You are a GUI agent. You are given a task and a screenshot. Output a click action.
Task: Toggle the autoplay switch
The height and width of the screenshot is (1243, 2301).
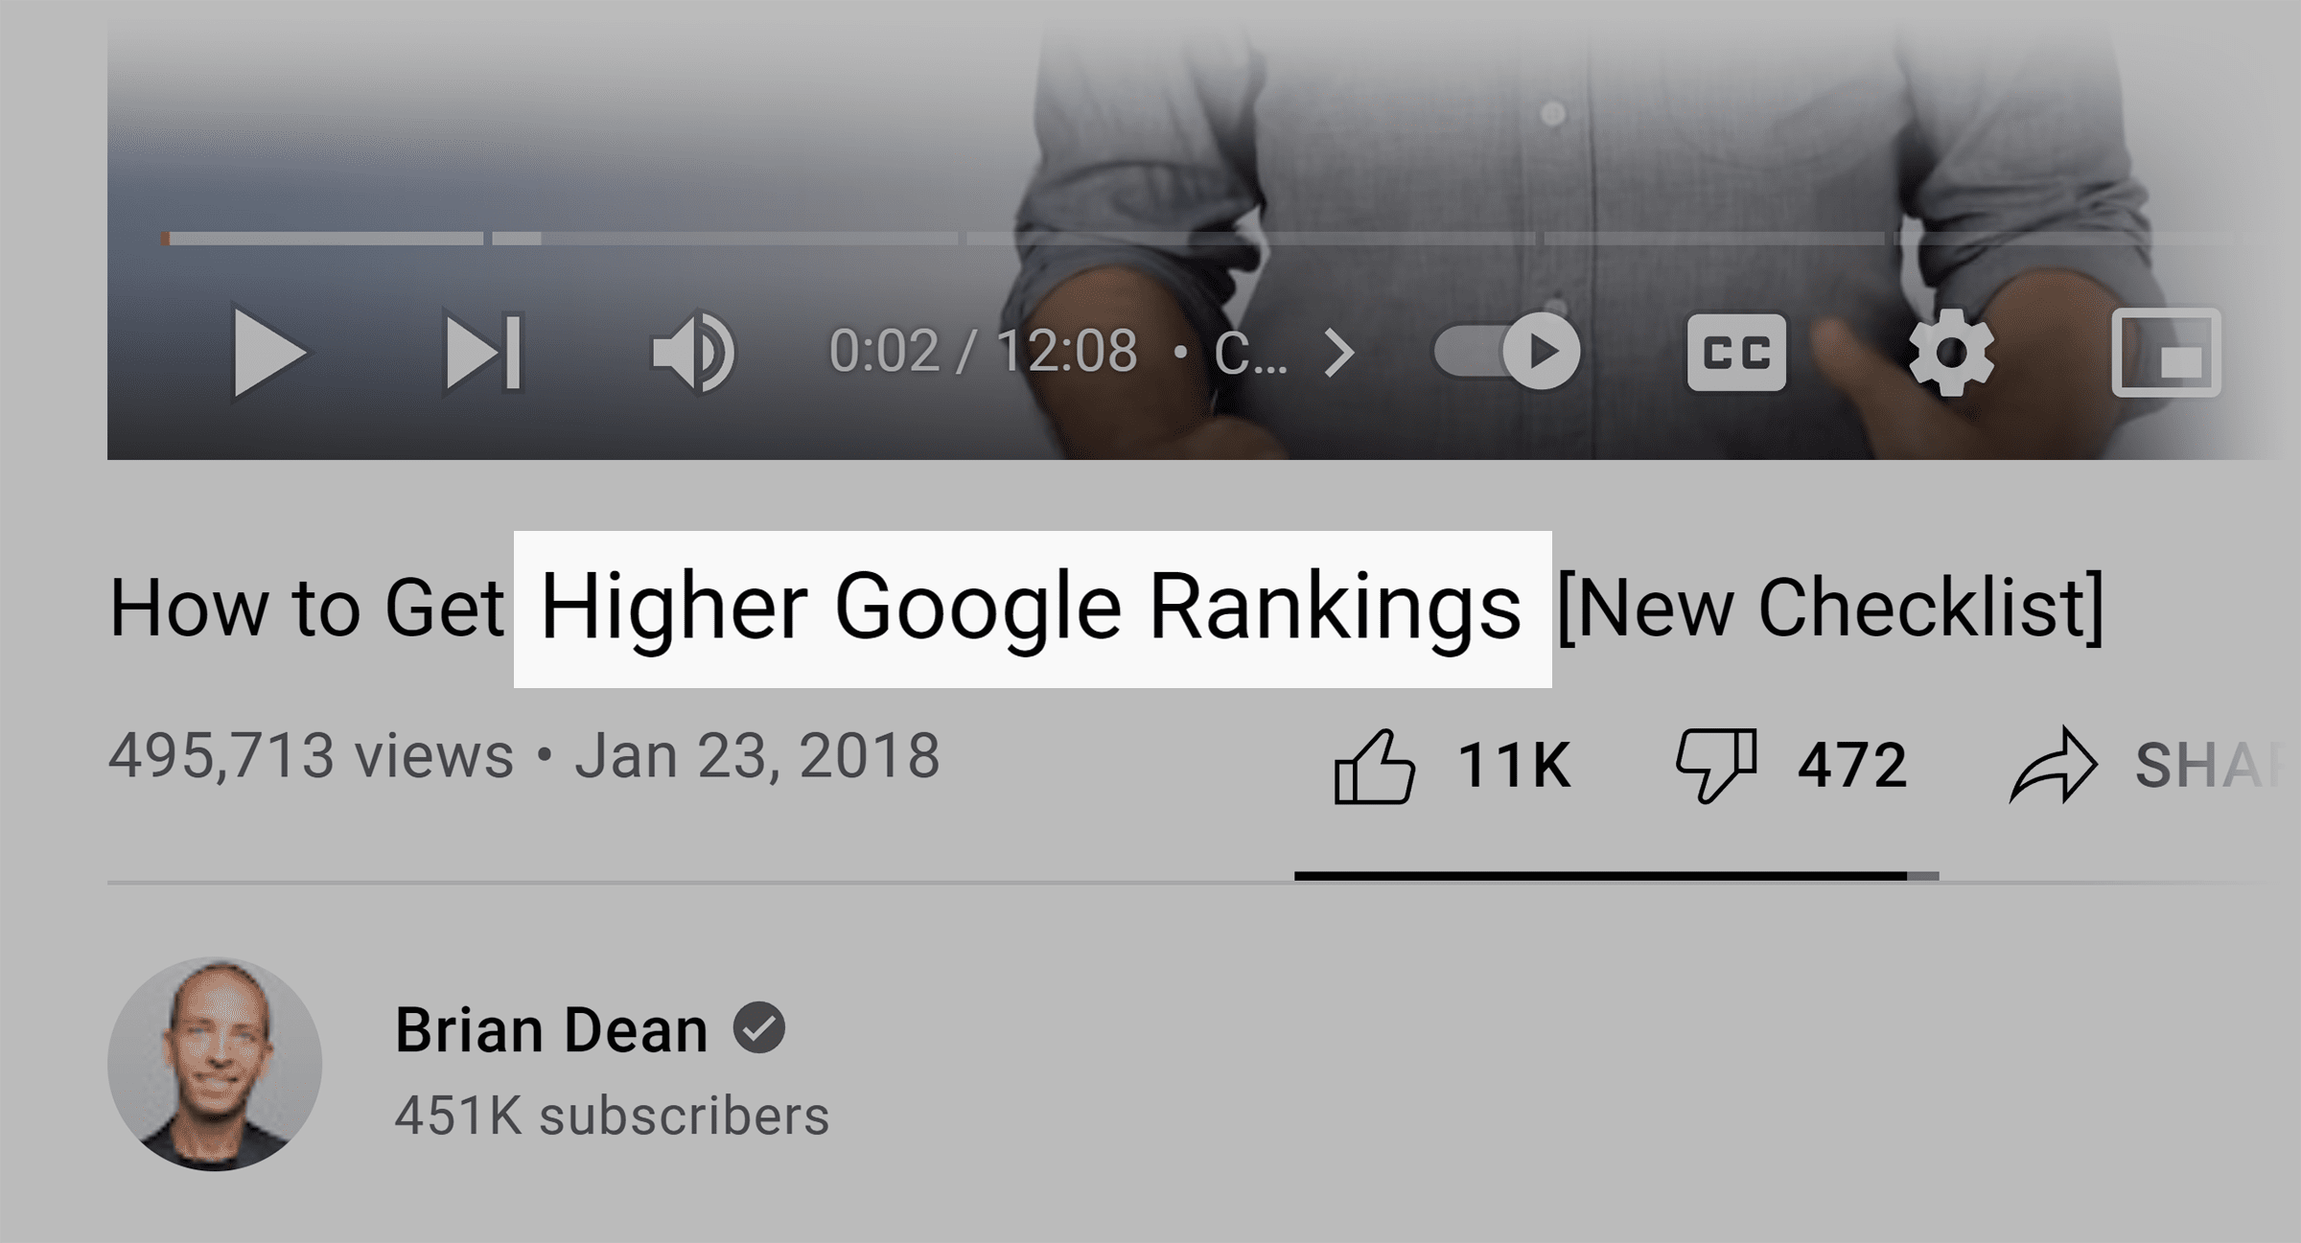coord(1507,352)
